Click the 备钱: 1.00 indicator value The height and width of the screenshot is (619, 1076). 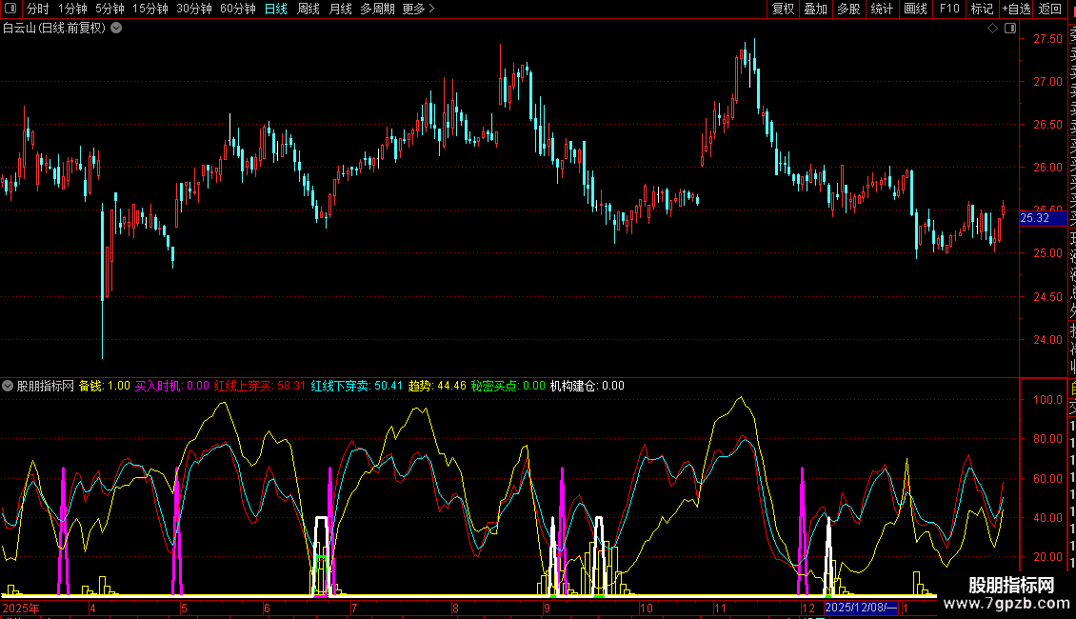click(105, 387)
